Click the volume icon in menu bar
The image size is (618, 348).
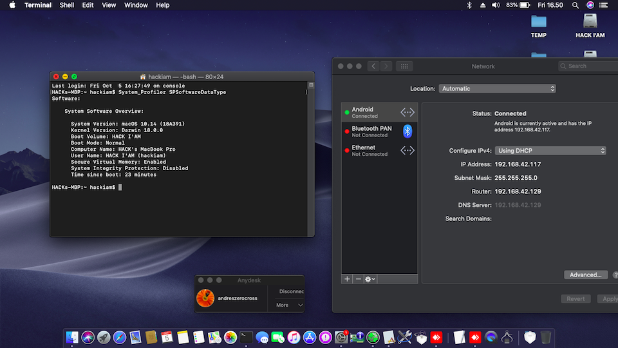click(496, 5)
